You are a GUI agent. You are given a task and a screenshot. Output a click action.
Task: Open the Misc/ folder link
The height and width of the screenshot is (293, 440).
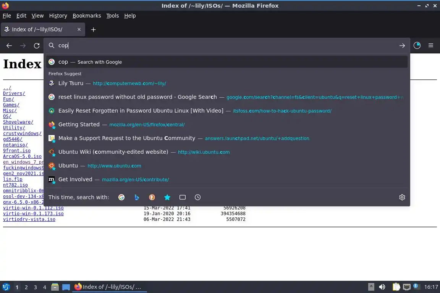(x=10, y=111)
